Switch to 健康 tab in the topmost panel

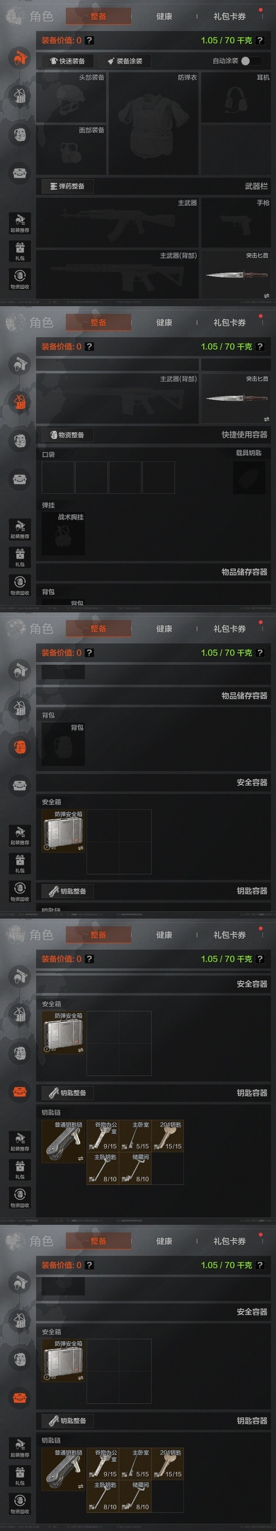click(164, 16)
